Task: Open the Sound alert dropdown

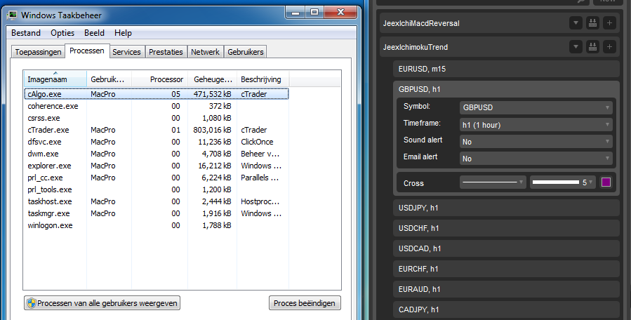Action: (536, 142)
